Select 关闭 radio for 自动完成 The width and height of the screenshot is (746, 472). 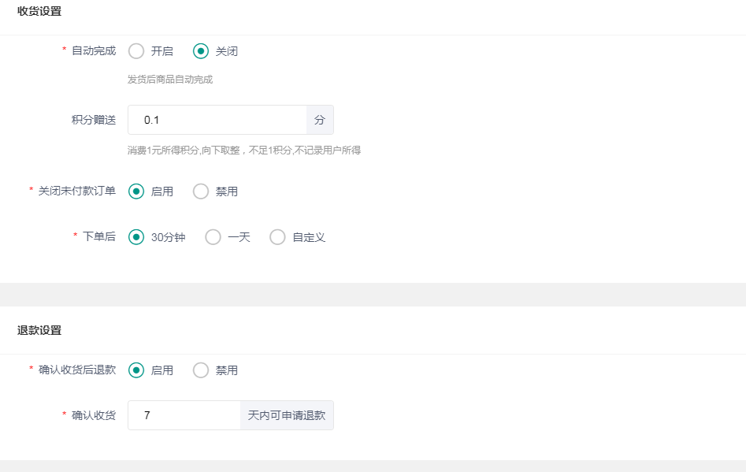pyautogui.click(x=201, y=51)
